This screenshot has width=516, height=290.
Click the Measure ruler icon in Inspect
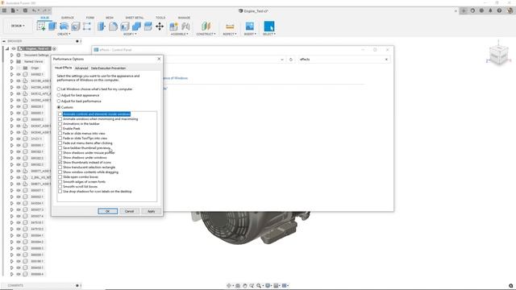coord(230,26)
